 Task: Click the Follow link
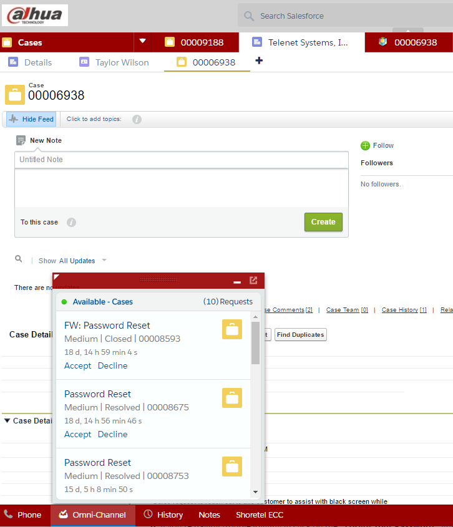383,145
